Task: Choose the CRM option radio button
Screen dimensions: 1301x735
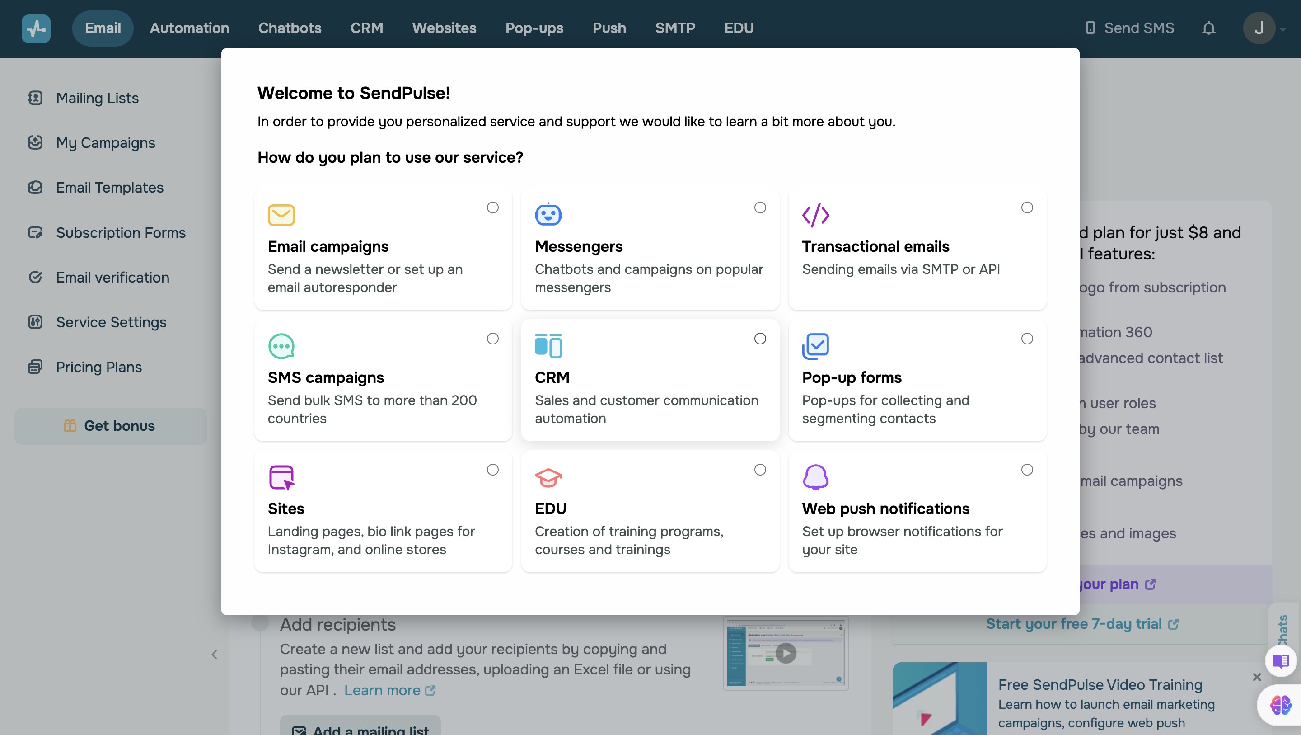Action: (759, 339)
